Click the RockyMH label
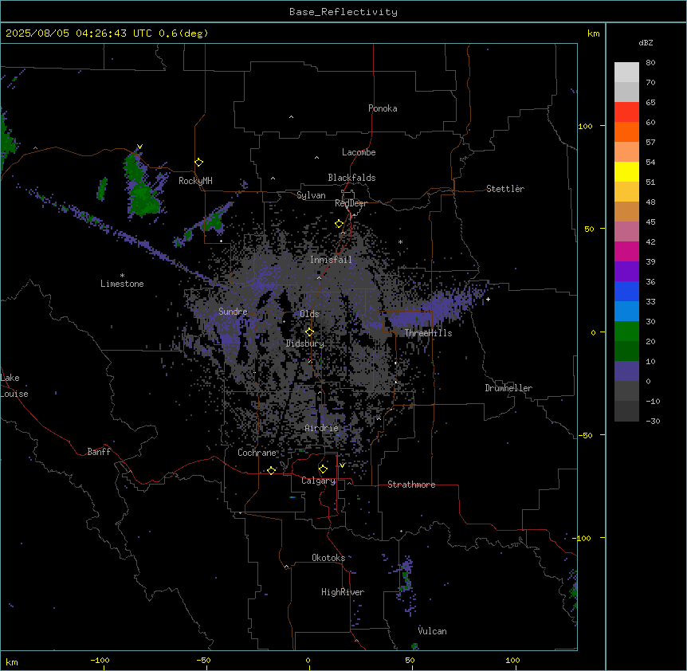The width and height of the screenshot is (687, 671). coord(195,181)
